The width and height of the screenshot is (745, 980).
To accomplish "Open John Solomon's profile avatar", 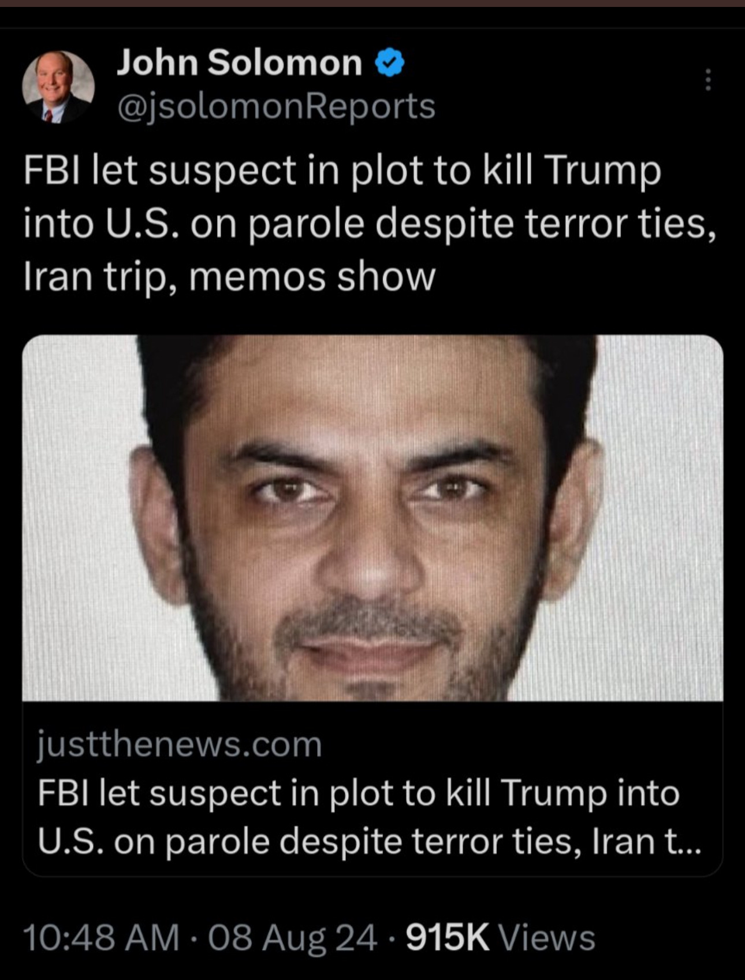I will tap(58, 86).
